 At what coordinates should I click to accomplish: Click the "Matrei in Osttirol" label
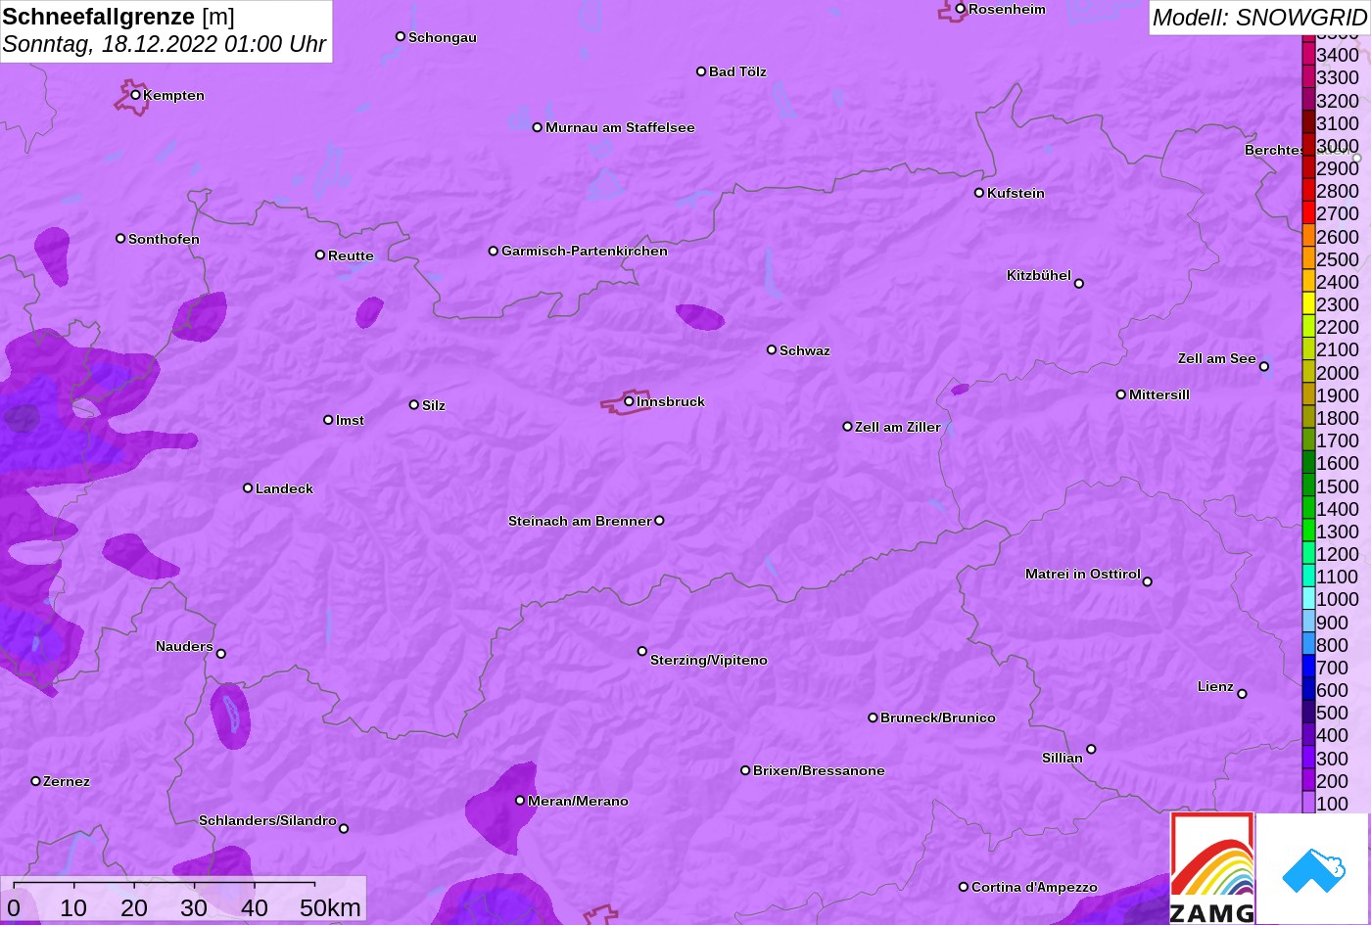[1083, 574]
